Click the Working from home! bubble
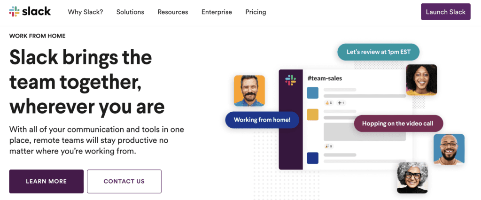Screen dimensions: 481x200 point(262,120)
